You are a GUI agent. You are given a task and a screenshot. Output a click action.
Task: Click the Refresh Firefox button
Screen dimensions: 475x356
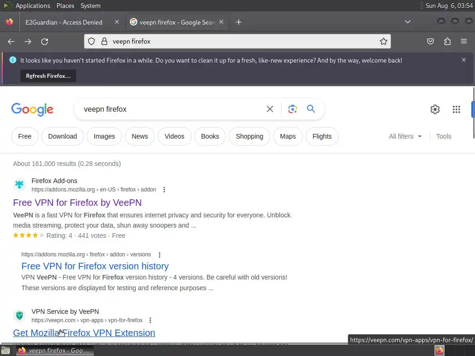click(48, 76)
